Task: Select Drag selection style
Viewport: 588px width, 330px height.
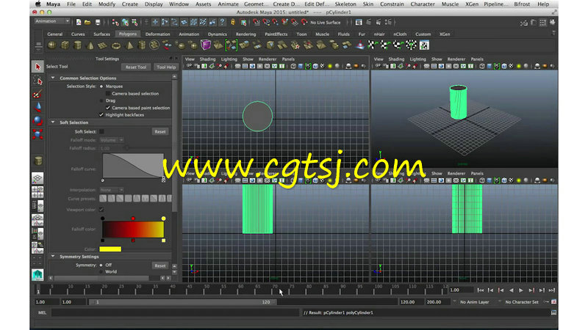Action: (x=101, y=100)
